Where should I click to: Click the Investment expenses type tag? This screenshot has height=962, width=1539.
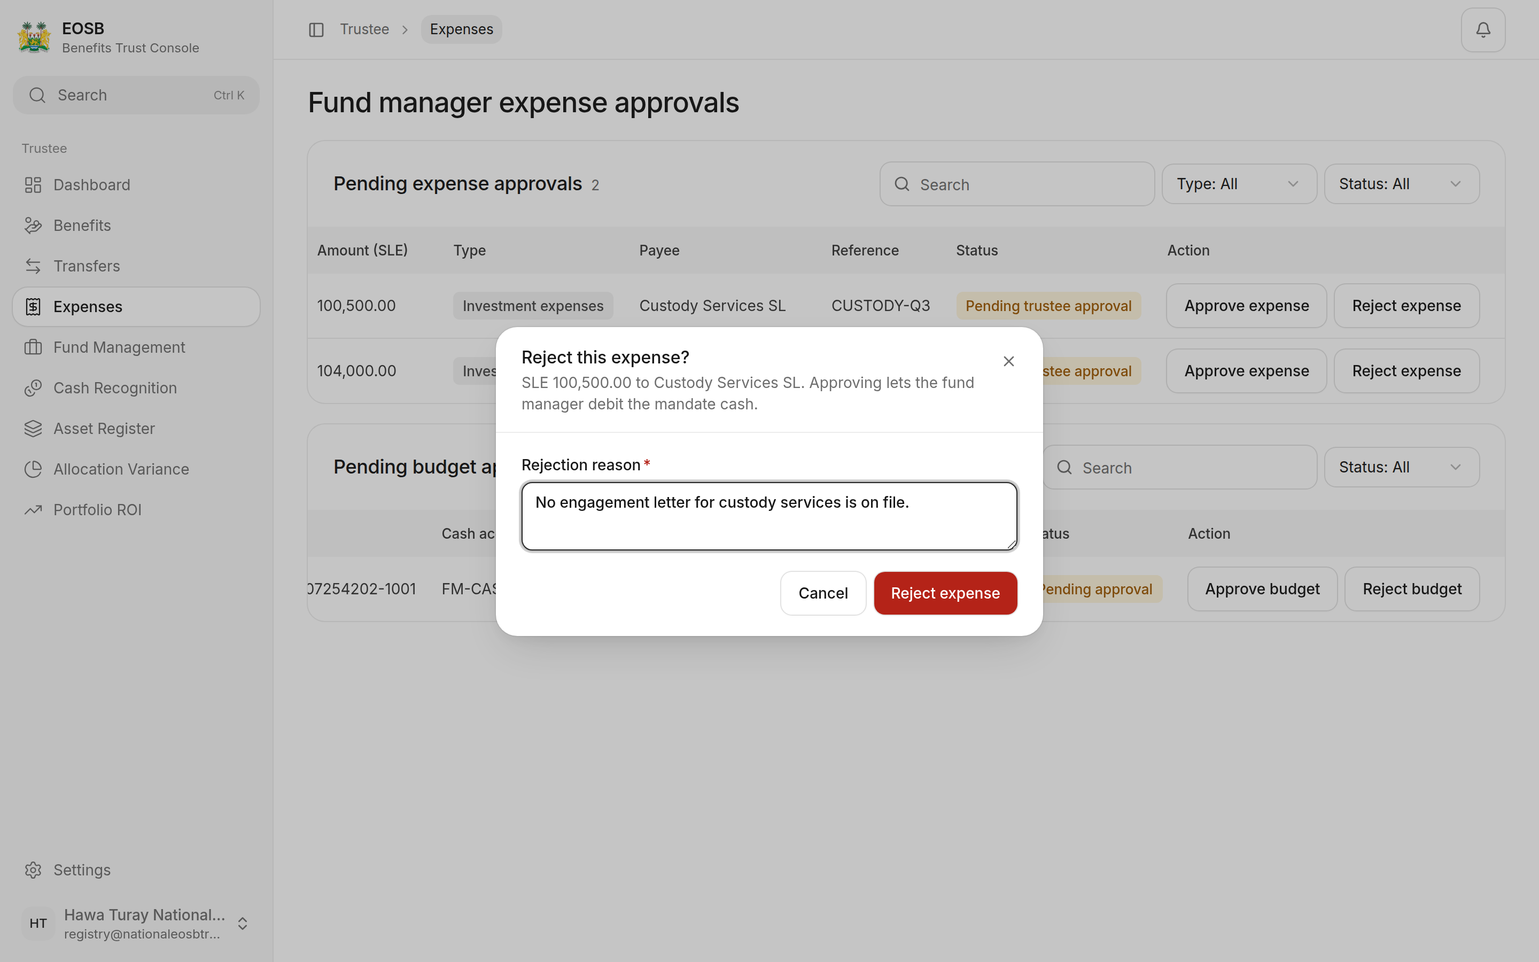click(x=533, y=306)
